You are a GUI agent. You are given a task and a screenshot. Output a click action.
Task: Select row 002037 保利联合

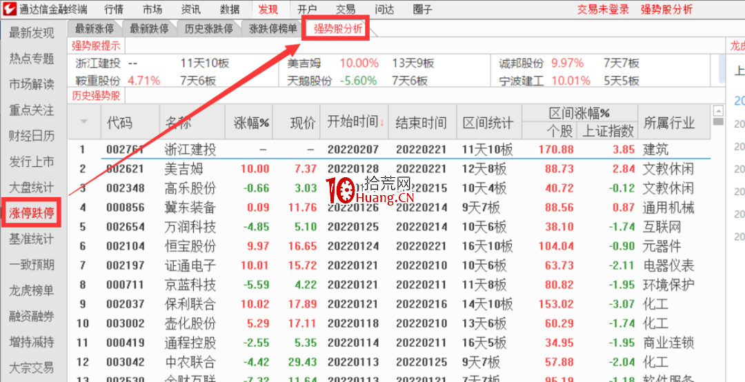[x=389, y=304]
